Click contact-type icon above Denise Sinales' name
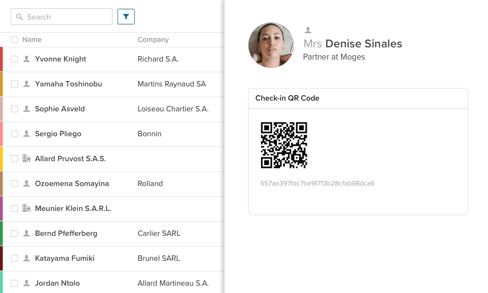This screenshot has width=488, height=293. 308,30
